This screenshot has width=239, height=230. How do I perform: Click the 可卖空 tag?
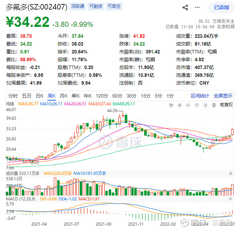(x=114, y=6)
